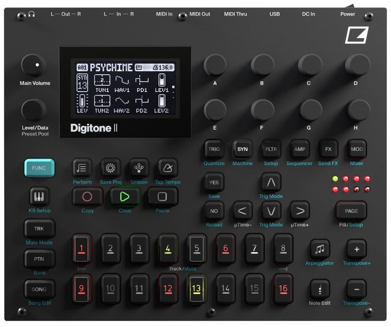Screen dimensions: 391x327
Task: Stop playback with the square Stop key
Action: pyautogui.click(x=162, y=197)
